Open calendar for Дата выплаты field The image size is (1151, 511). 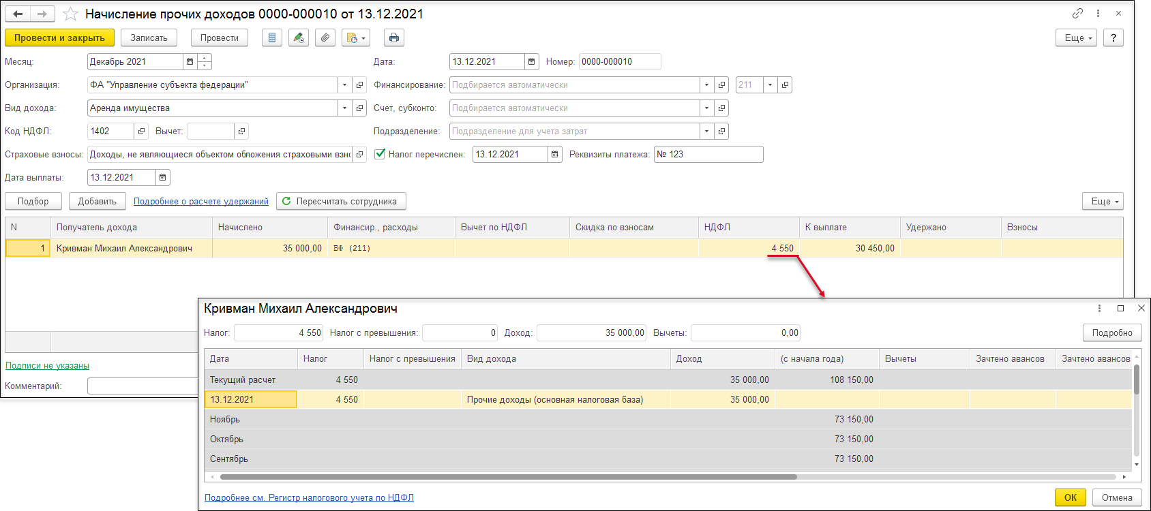[163, 178]
